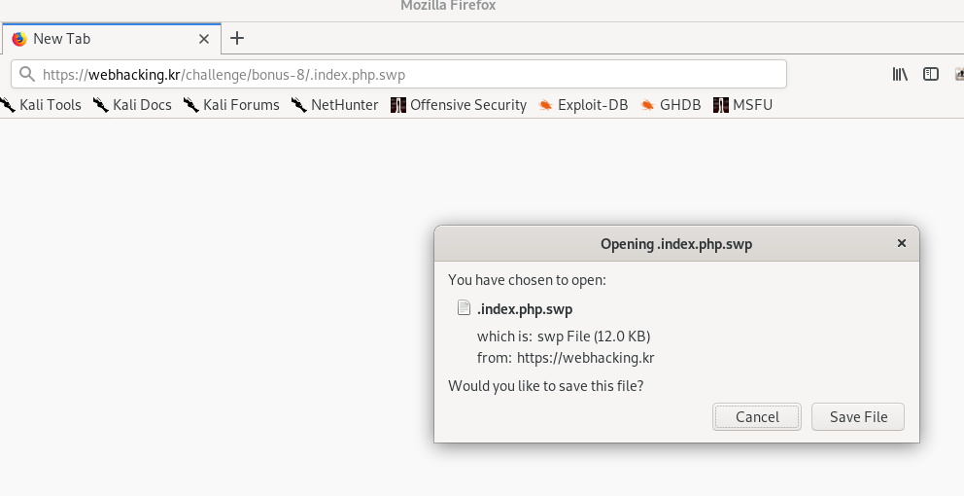Click the .index.php.swp file icon in dialog

(x=464, y=307)
